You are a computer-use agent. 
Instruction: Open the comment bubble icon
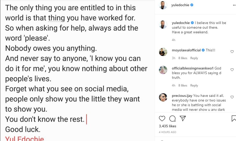172,119
